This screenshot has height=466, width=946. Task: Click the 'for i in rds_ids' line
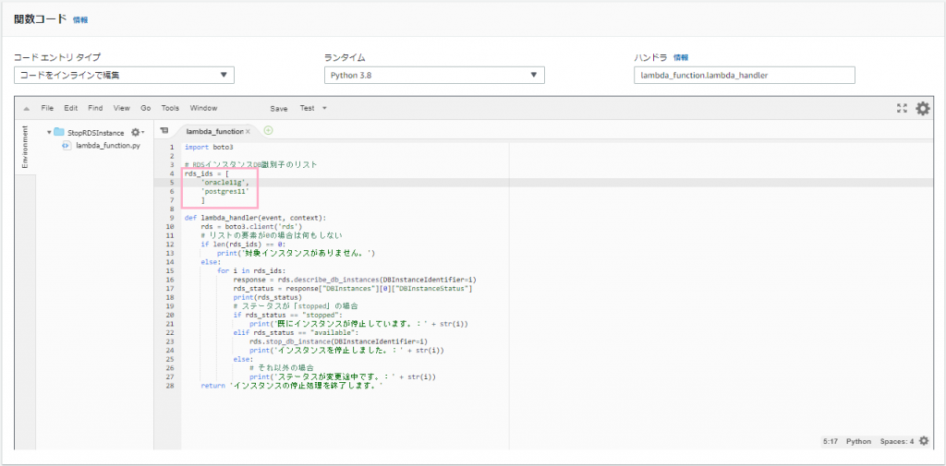(x=251, y=270)
